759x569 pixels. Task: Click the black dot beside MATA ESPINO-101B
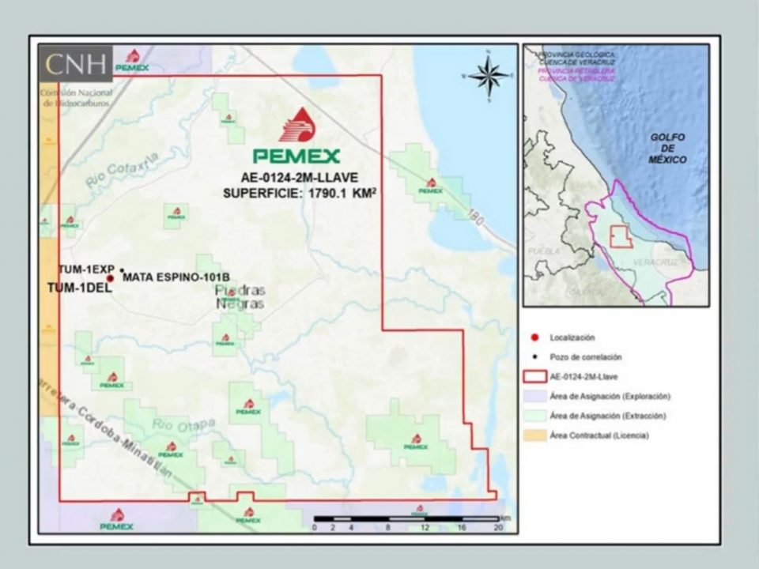(x=122, y=270)
